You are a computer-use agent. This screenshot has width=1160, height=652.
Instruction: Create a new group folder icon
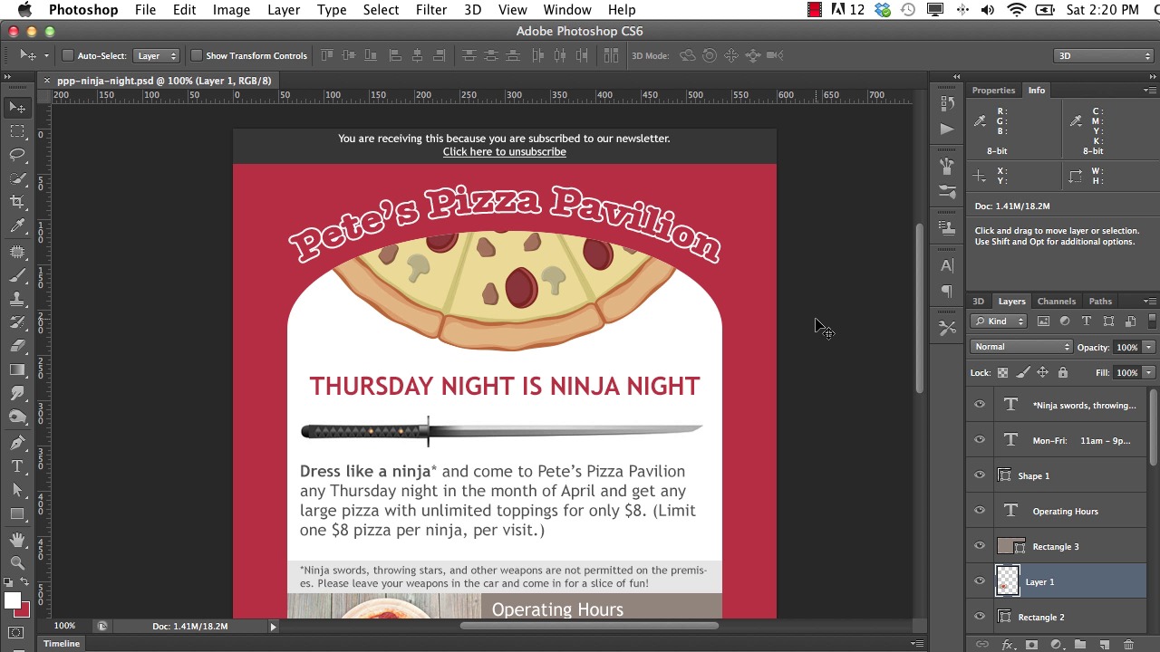click(1079, 644)
